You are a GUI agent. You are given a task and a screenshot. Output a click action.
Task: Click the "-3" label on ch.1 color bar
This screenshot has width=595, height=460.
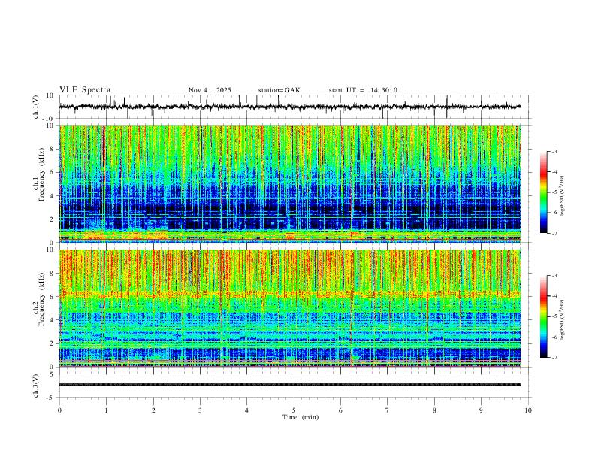click(x=554, y=151)
